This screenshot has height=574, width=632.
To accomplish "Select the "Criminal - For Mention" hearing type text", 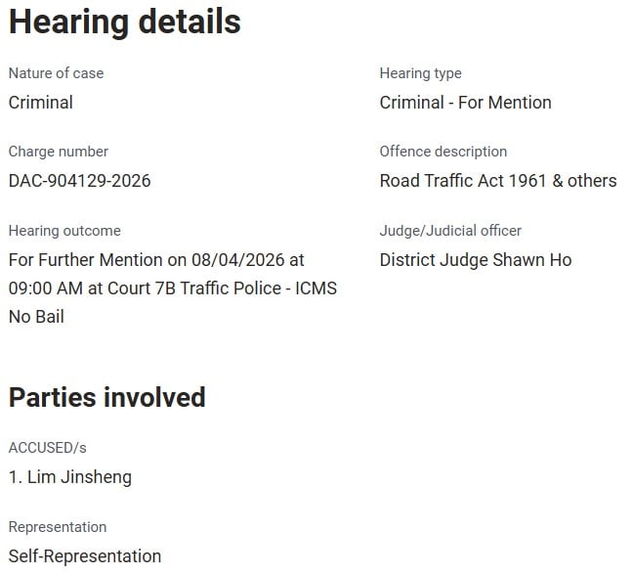I will point(465,103).
